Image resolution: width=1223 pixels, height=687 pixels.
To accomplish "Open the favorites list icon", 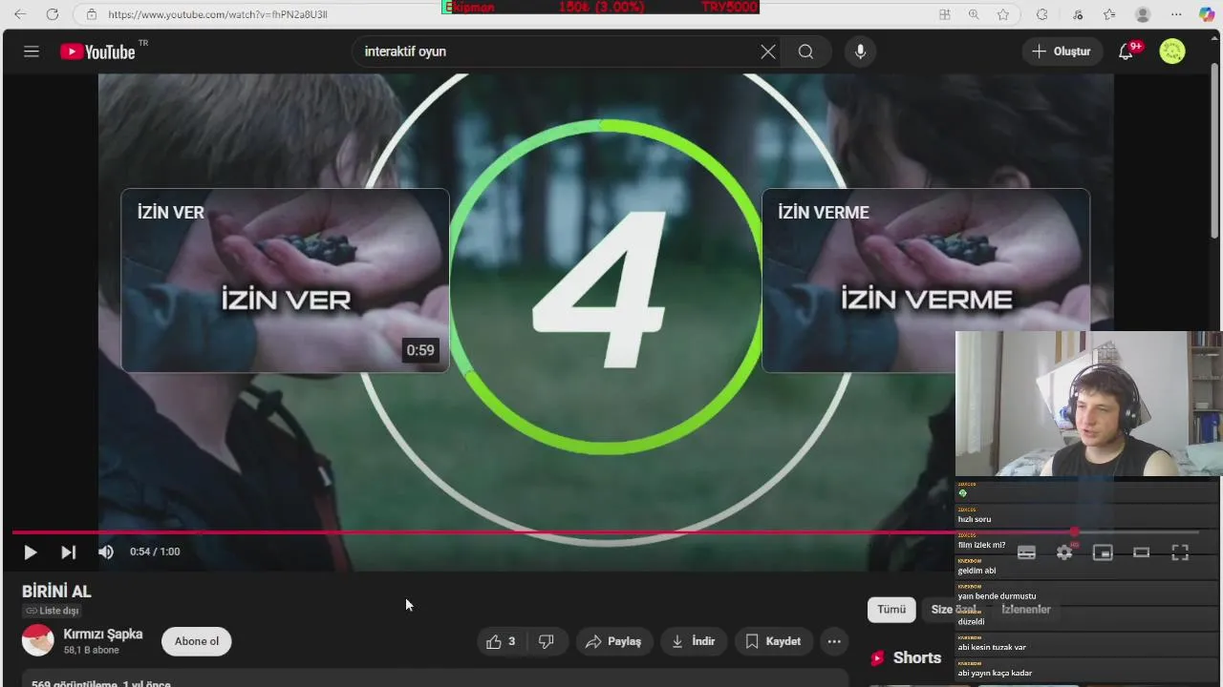I will 1109,14.
